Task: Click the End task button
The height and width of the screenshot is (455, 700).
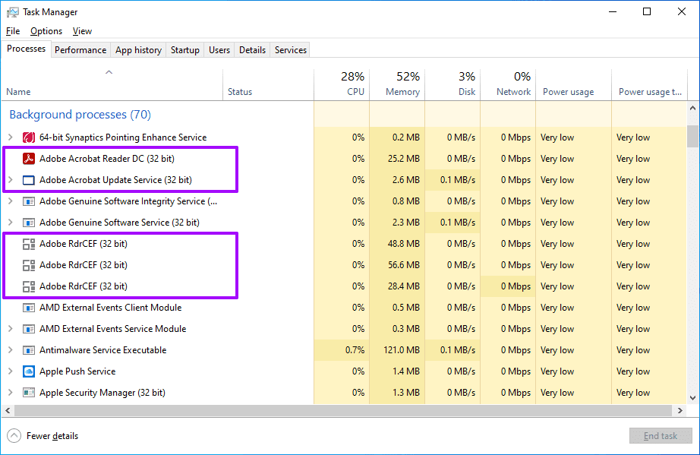Action: [x=661, y=436]
